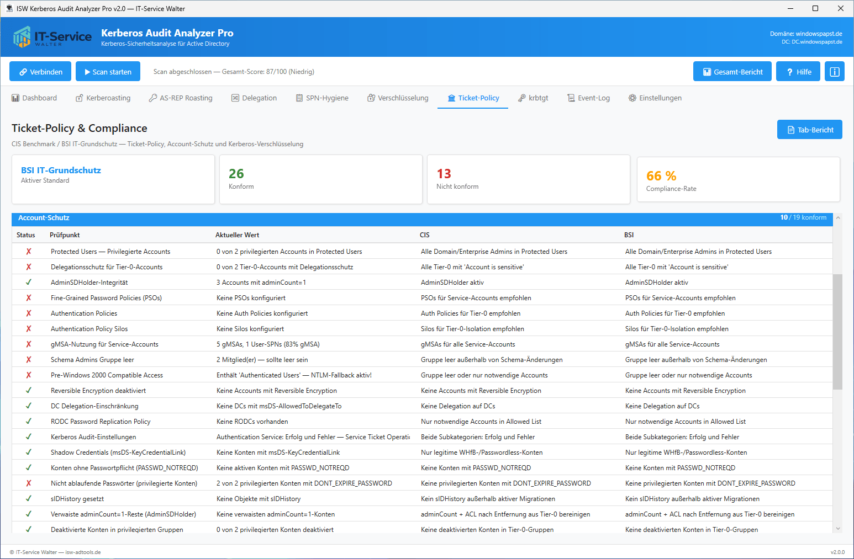Click the app icon in title bar

(x=9, y=8)
